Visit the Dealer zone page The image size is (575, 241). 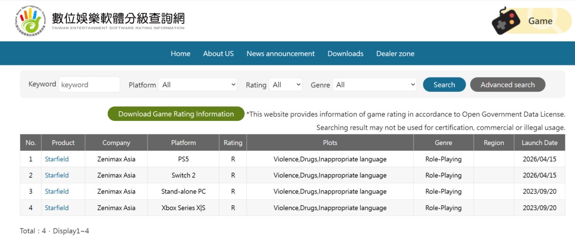click(x=395, y=54)
